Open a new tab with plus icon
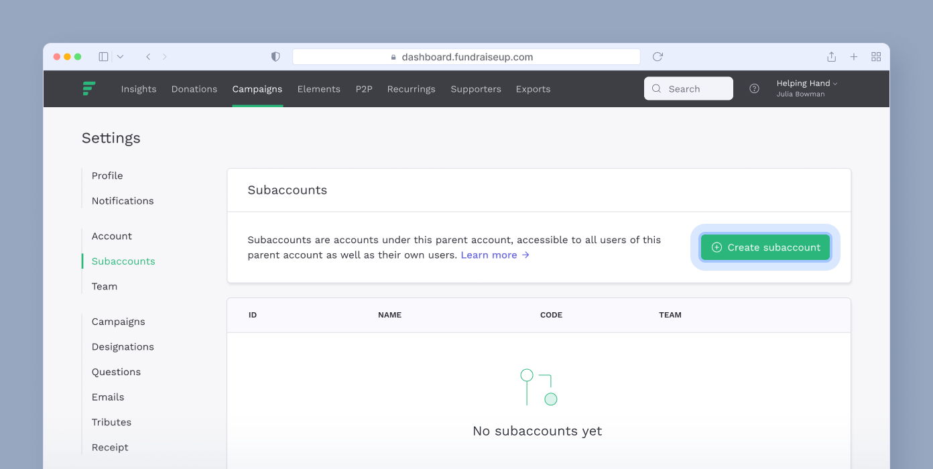This screenshot has height=469, width=933. 854,57
